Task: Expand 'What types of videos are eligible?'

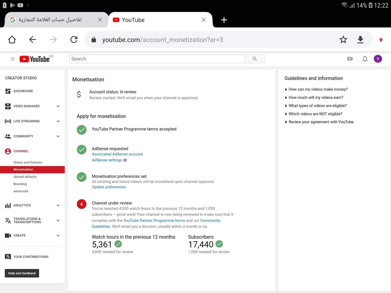Action: 316,105
